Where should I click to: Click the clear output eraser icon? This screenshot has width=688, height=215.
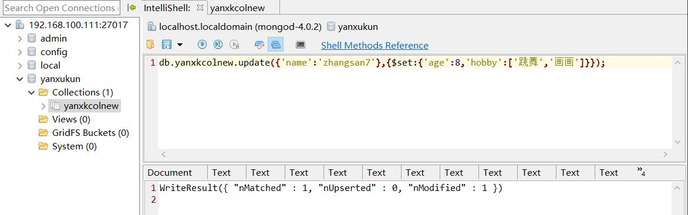click(259, 44)
